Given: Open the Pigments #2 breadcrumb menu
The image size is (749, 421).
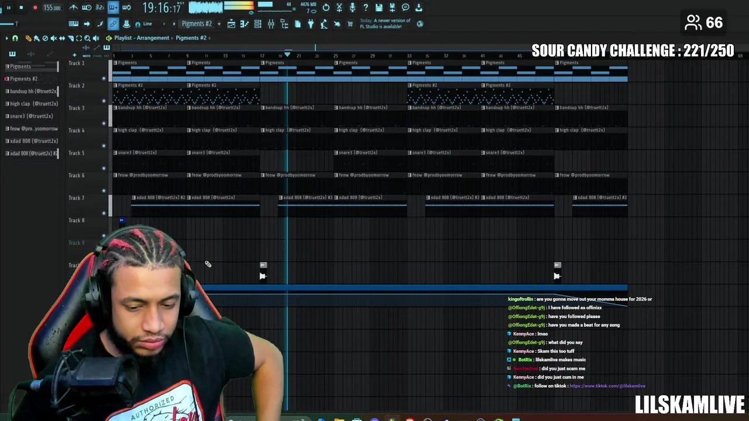Looking at the screenshot, I should pos(191,38).
